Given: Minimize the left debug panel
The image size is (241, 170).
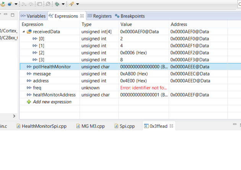Looking at the screenshot, I should pos(5,14).
